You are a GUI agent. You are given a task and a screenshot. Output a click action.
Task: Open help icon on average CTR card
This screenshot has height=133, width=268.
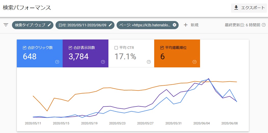[x=149, y=62]
